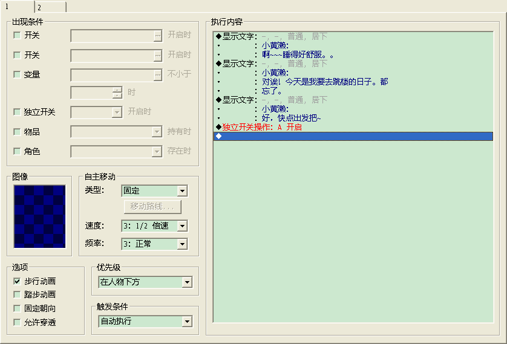Check the 允许穿透 option

pyautogui.click(x=17, y=322)
